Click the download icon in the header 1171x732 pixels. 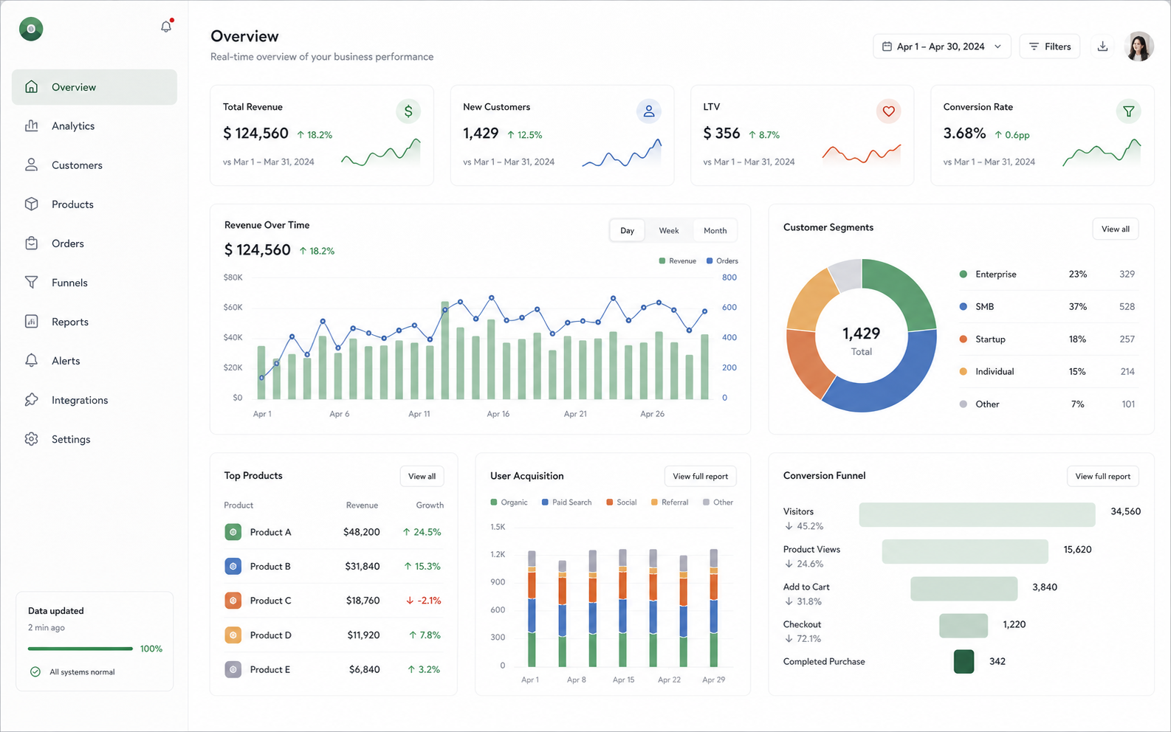tap(1102, 46)
